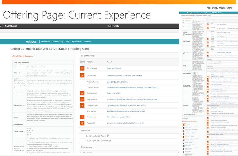
Task: Click the AEM Estimator zero score badge
Action: (82, 117)
